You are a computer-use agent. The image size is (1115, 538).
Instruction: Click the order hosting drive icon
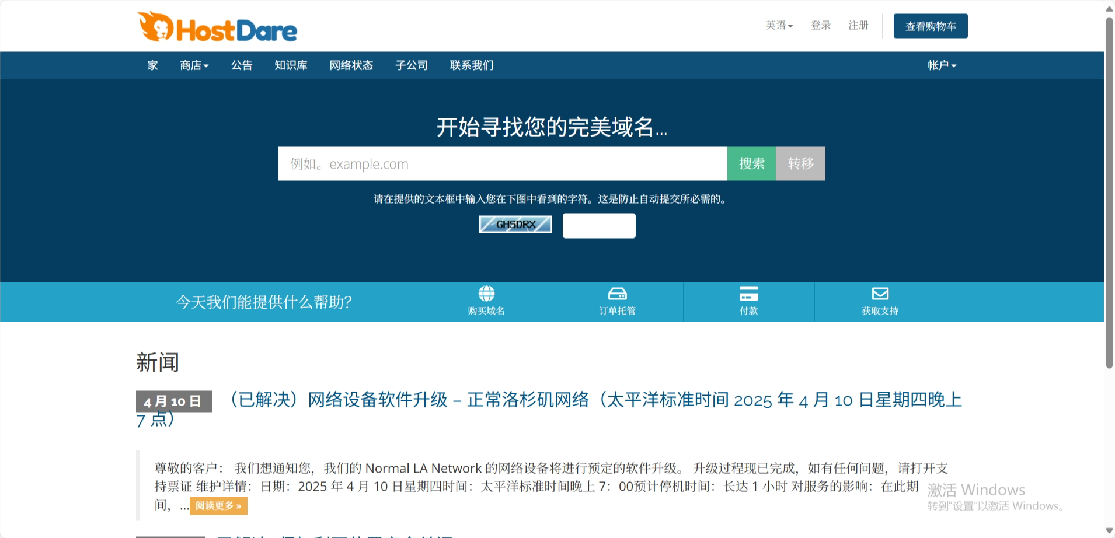pyautogui.click(x=617, y=294)
